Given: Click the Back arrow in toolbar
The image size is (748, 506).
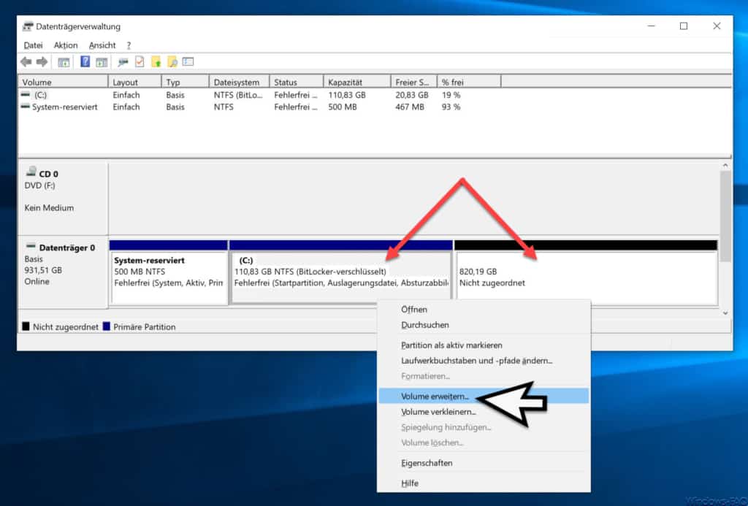Looking at the screenshot, I should (26, 62).
